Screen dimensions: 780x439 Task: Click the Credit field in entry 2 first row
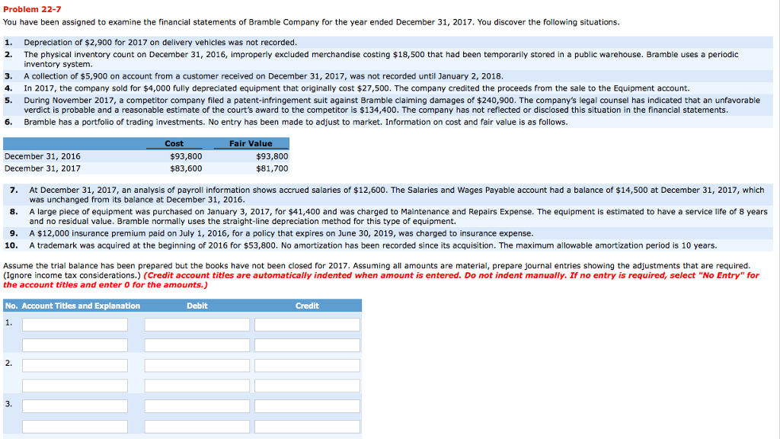tap(306, 365)
